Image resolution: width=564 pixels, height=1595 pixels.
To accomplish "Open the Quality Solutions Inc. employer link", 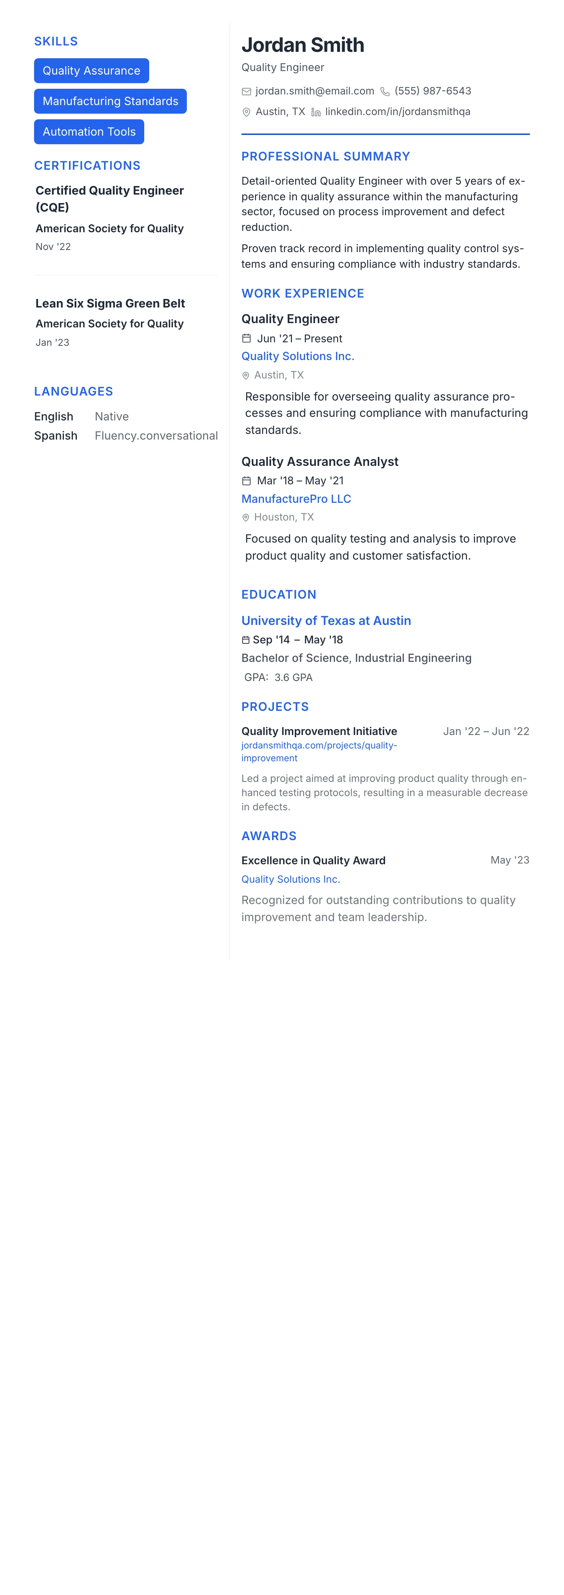I will pos(298,356).
